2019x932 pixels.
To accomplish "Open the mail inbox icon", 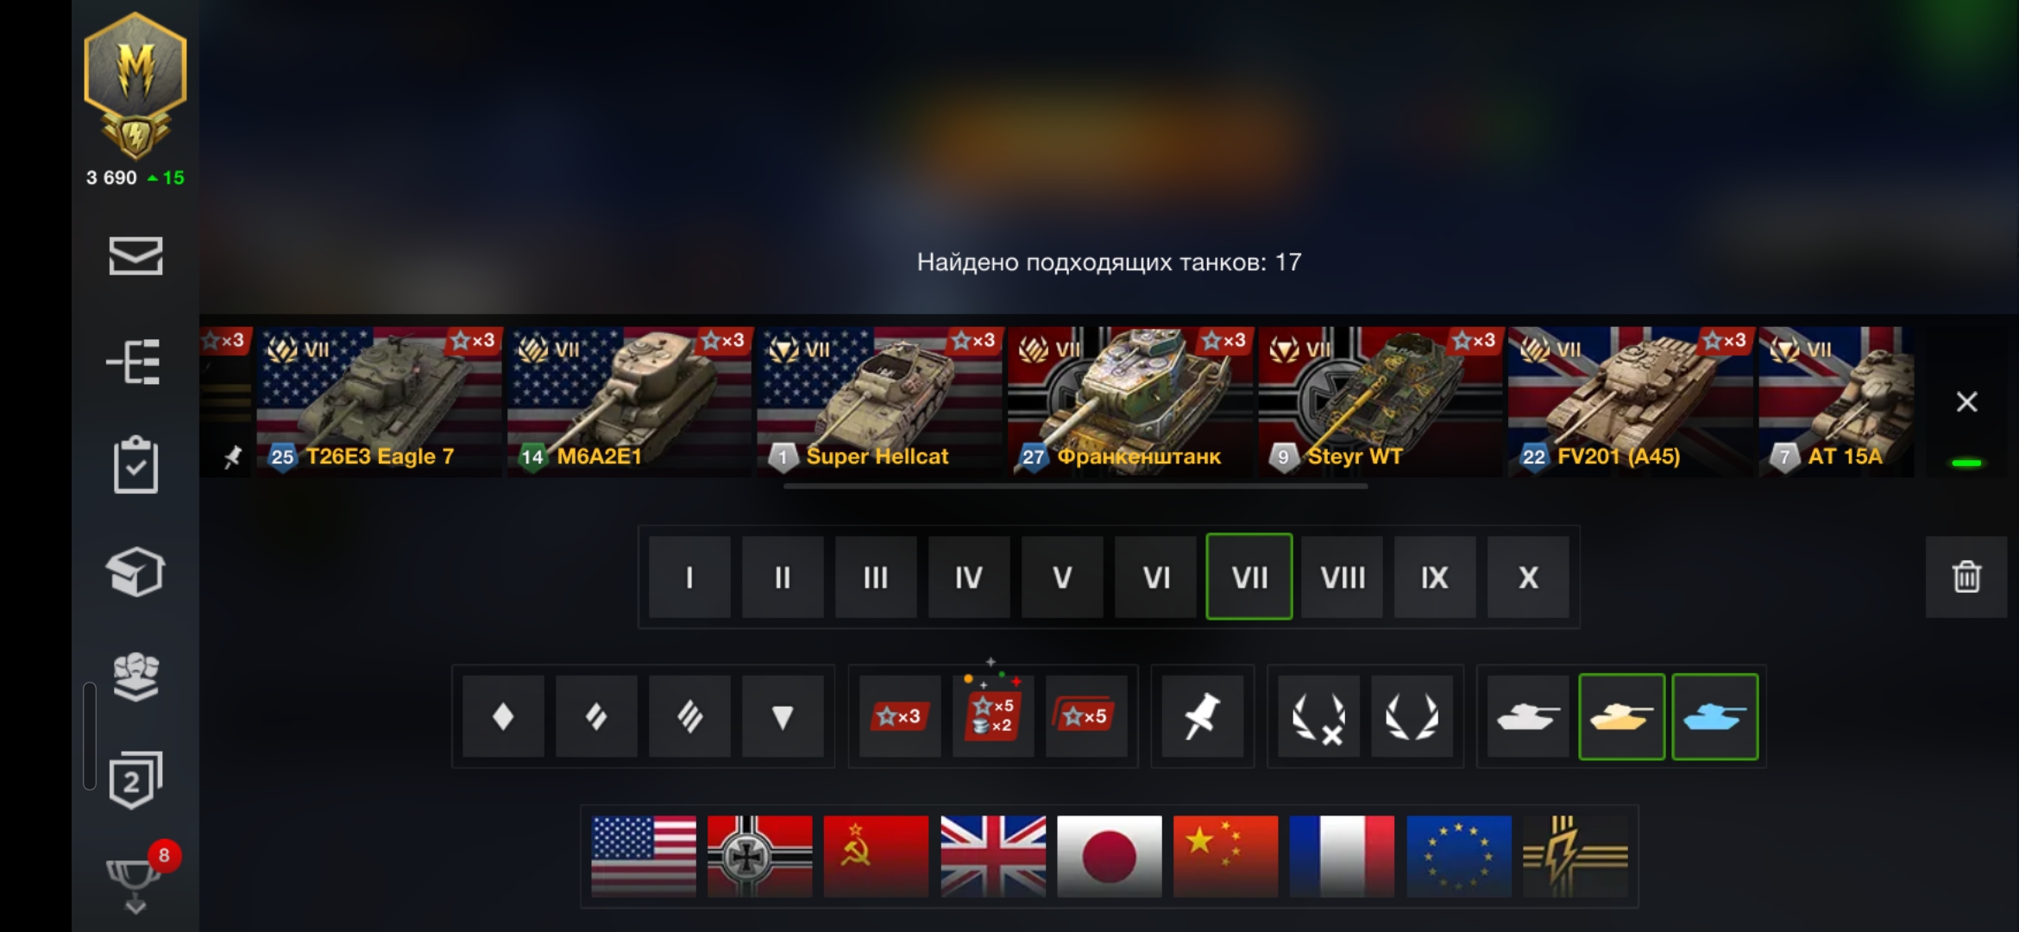I will point(135,255).
